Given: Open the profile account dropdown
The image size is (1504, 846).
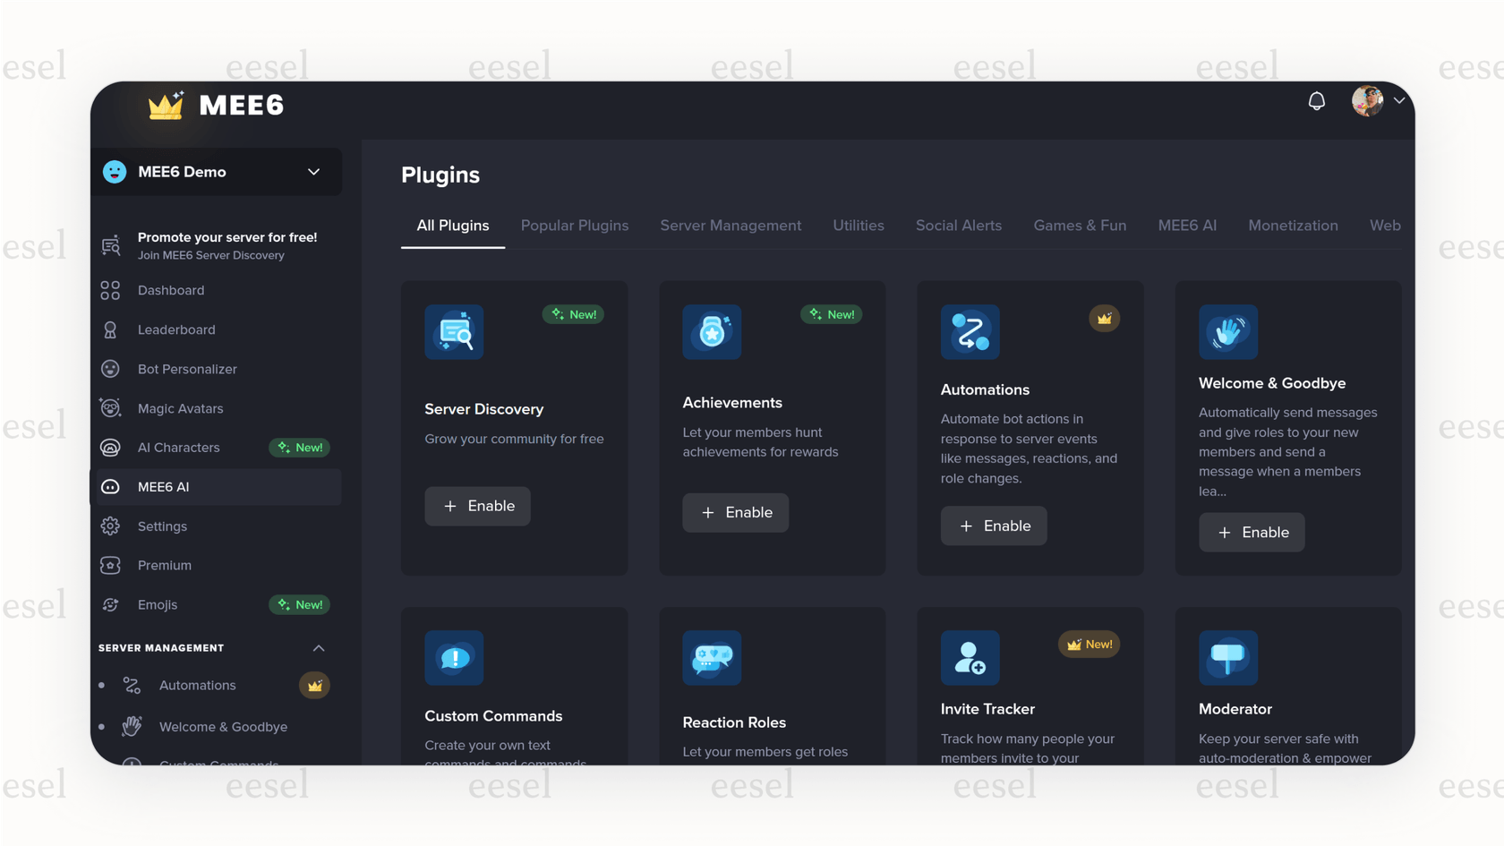Looking at the screenshot, I should click(x=1399, y=100).
